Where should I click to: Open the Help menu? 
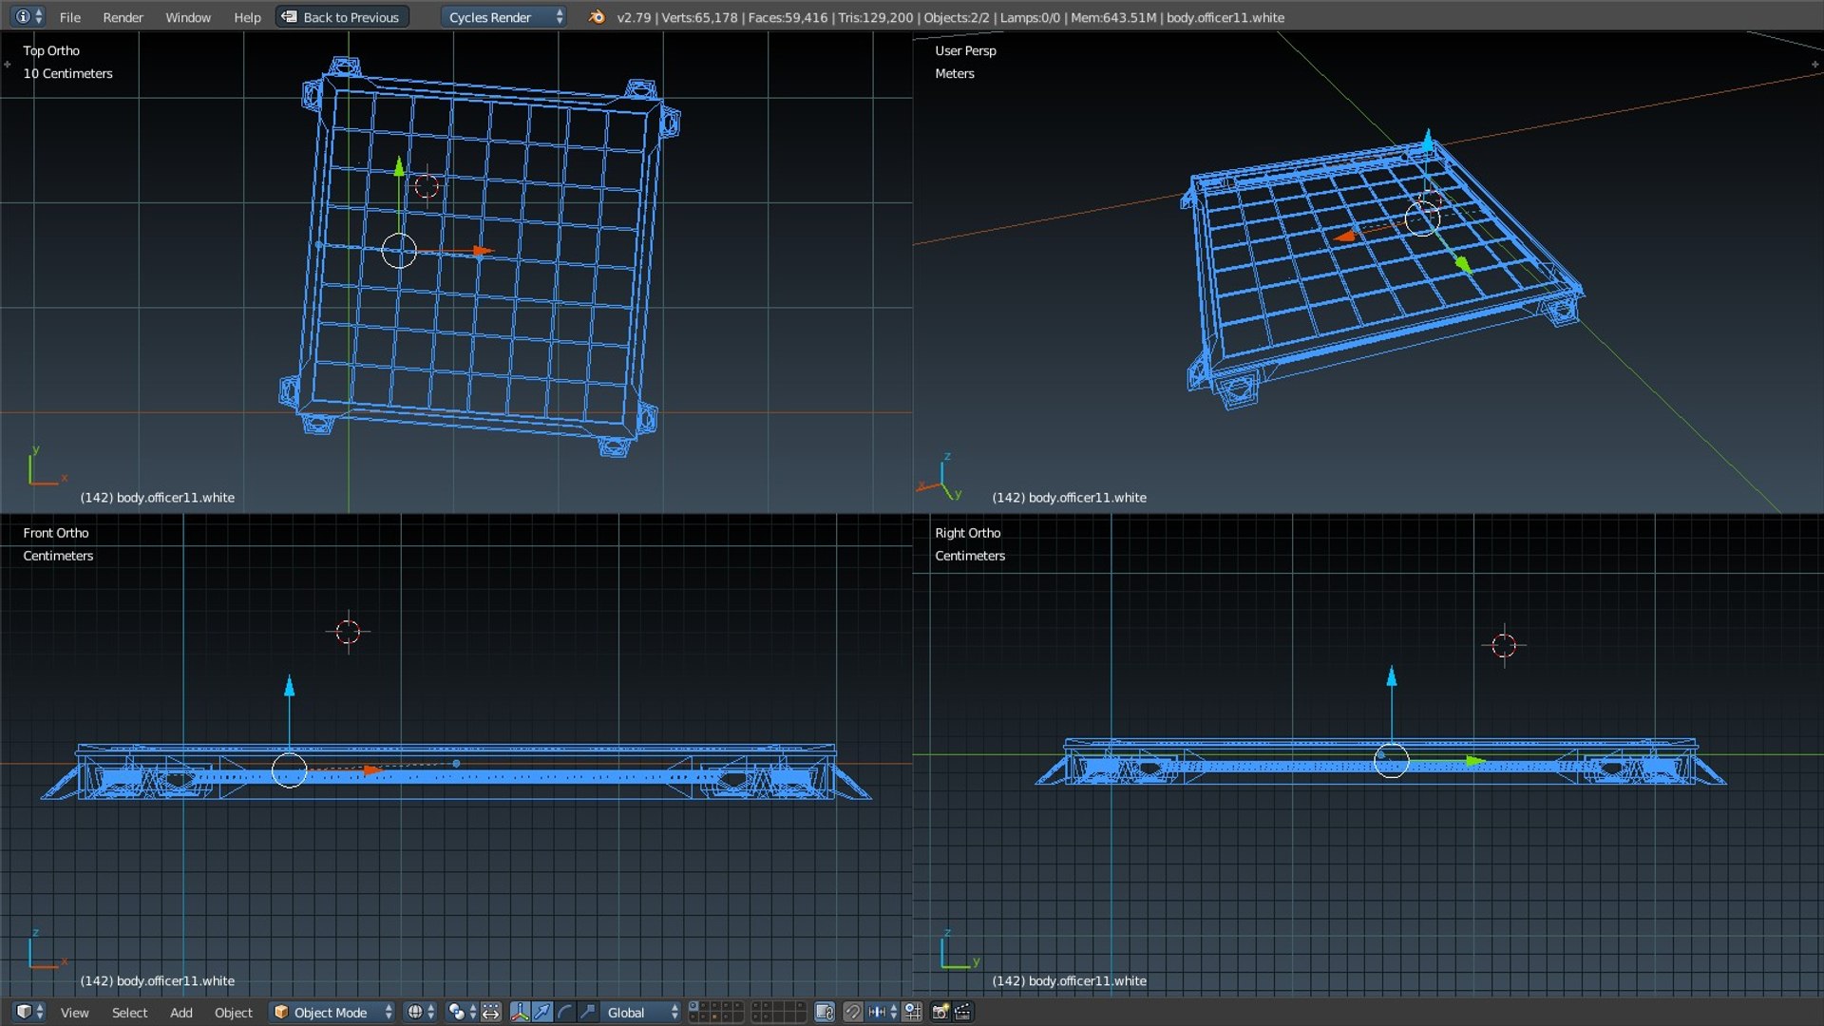click(x=247, y=17)
